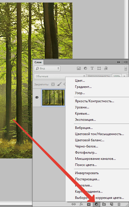Hide the forest layer with the eye icon
This screenshot has height=207, width=129.
37,97
